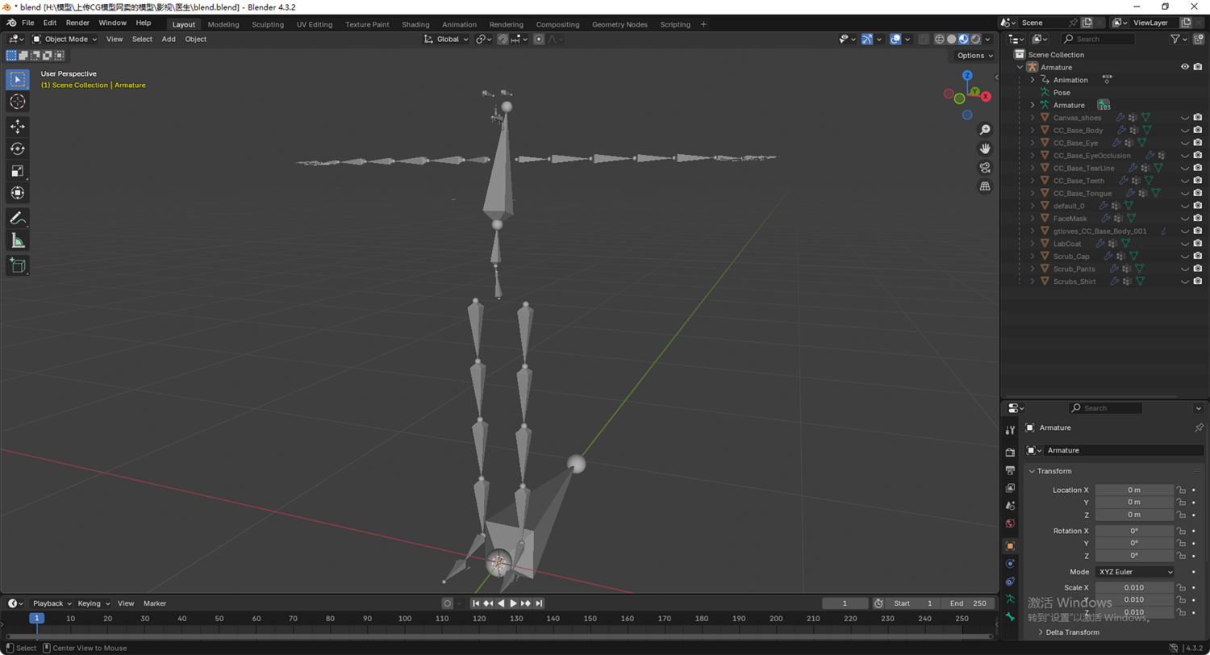Image resolution: width=1210 pixels, height=655 pixels.
Task: Open the Tool properties tab
Action: coord(1010,430)
